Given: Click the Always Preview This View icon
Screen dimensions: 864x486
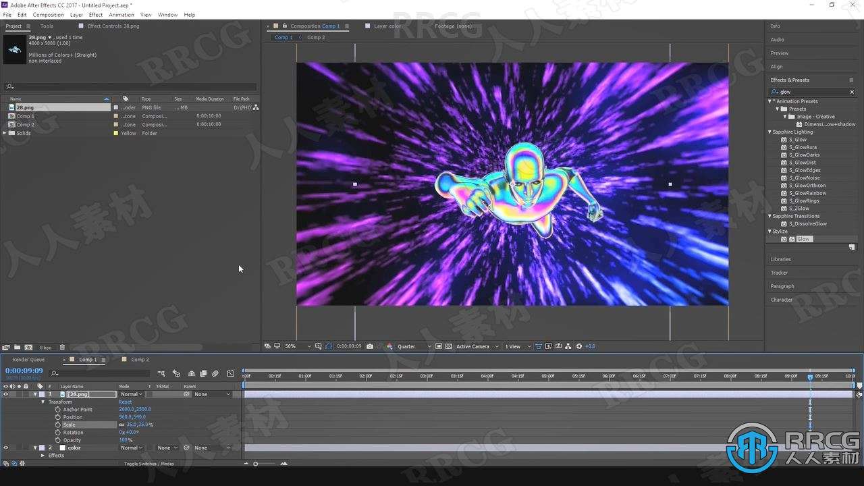Looking at the screenshot, I should point(268,346).
